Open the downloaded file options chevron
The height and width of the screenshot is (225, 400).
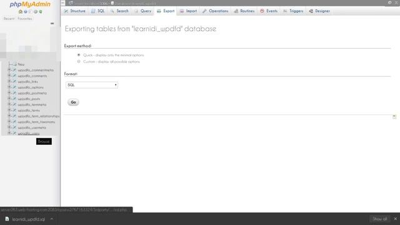(51, 219)
